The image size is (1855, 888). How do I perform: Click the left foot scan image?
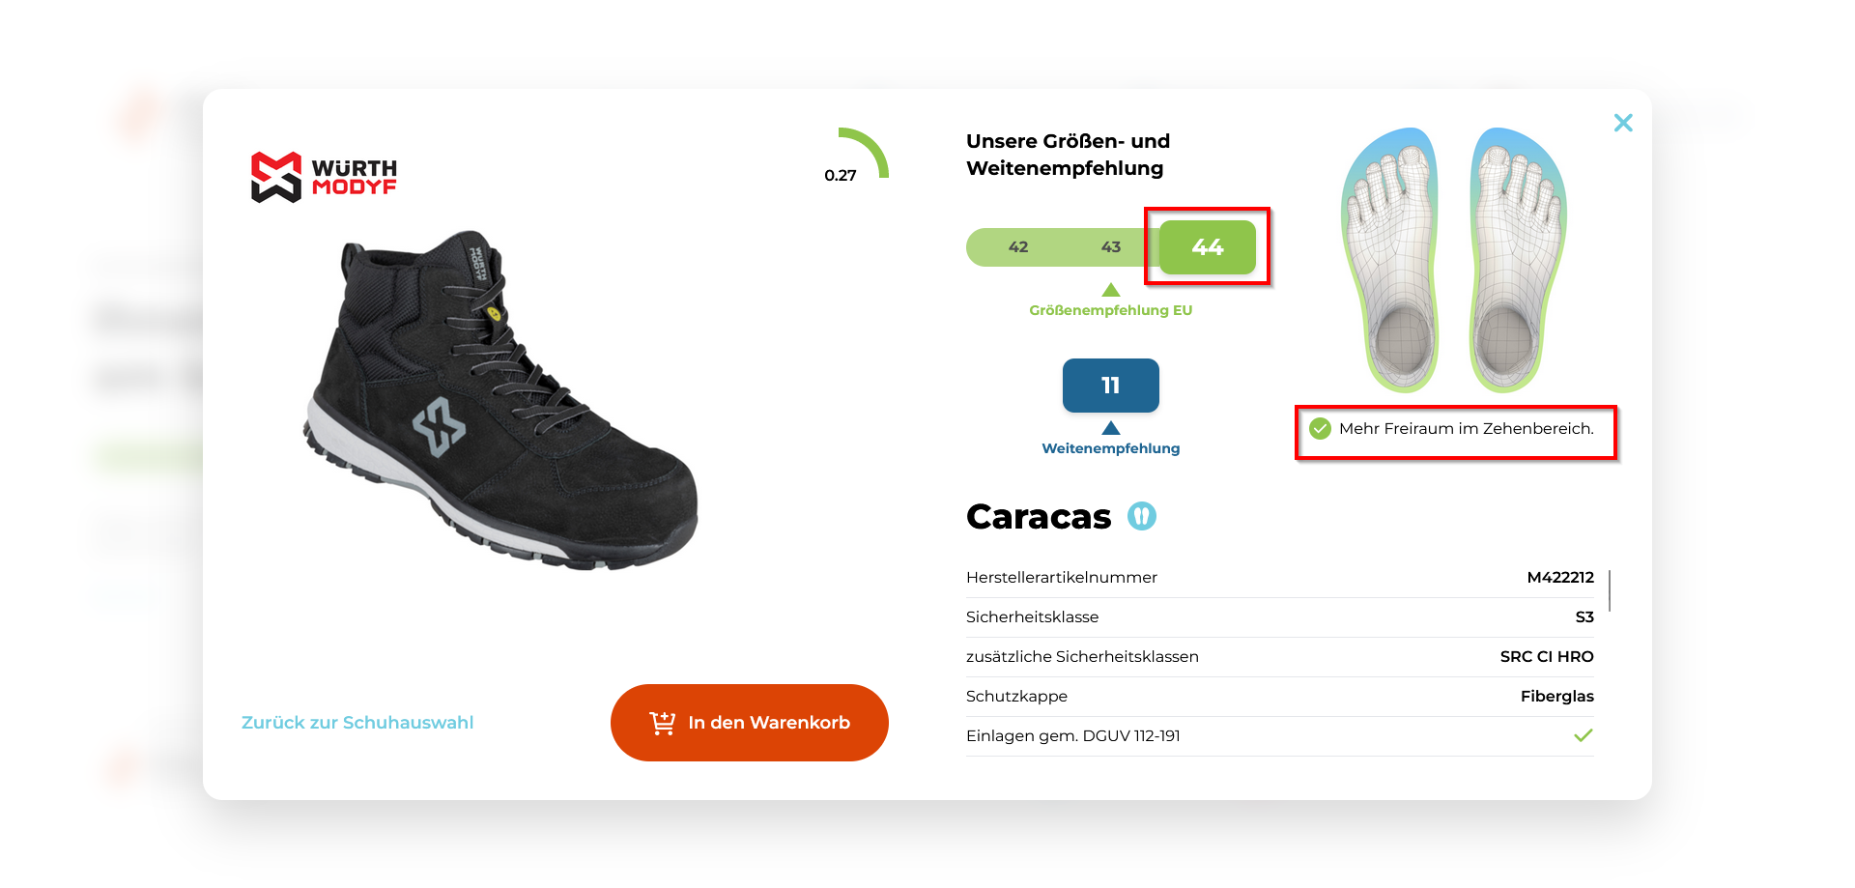(1391, 260)
